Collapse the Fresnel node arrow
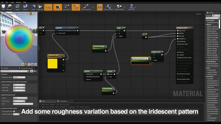 pos(101,71)
